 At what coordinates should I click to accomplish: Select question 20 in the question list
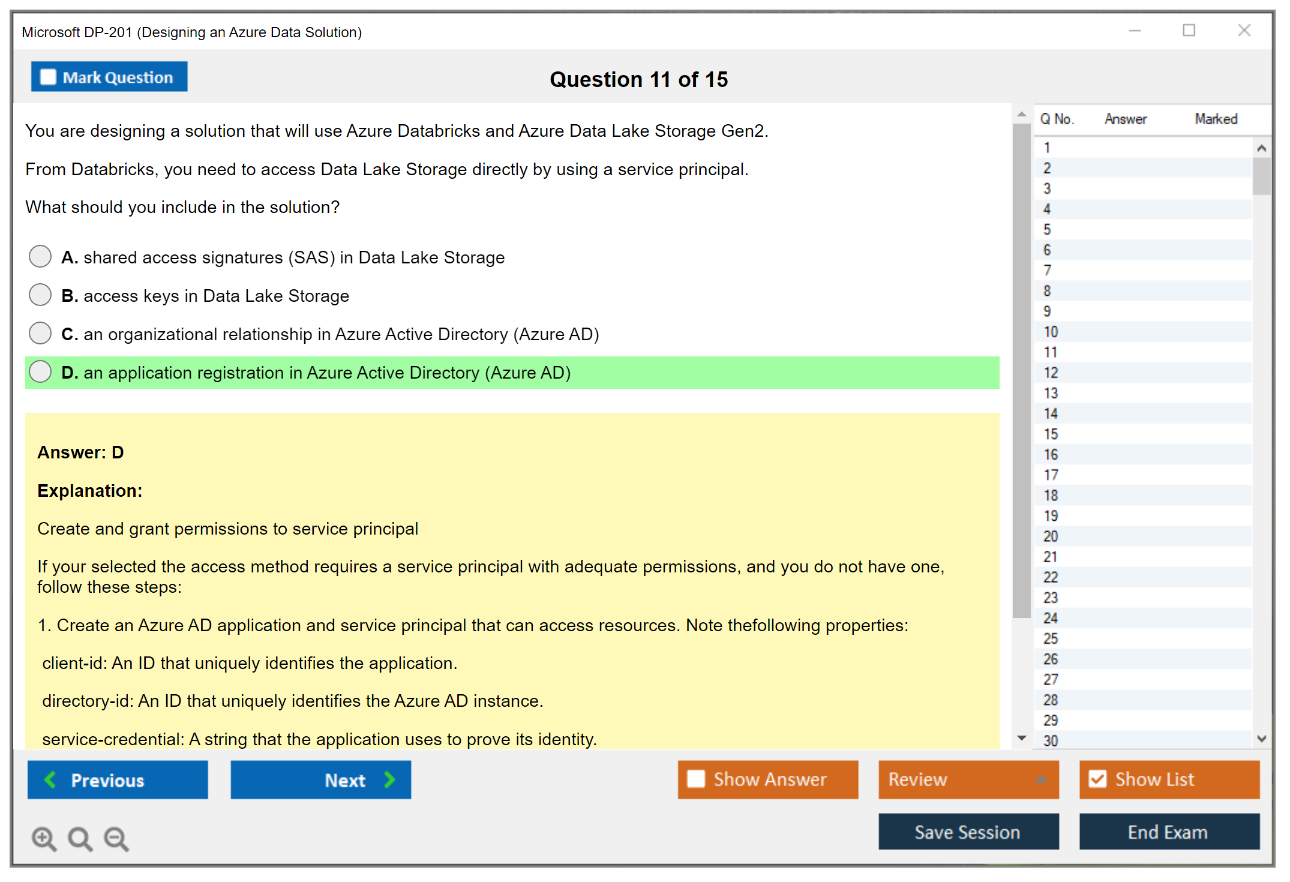[x=1051, y=536]
